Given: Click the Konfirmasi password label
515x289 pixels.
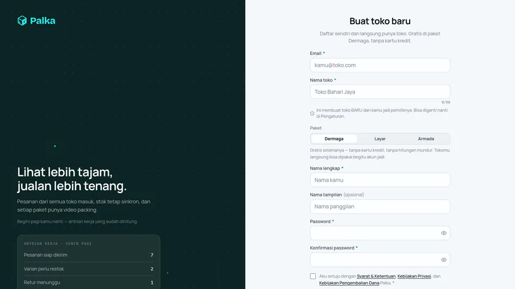Looking at the screenshot, I should pyautogui.click(x=332, y=248).
